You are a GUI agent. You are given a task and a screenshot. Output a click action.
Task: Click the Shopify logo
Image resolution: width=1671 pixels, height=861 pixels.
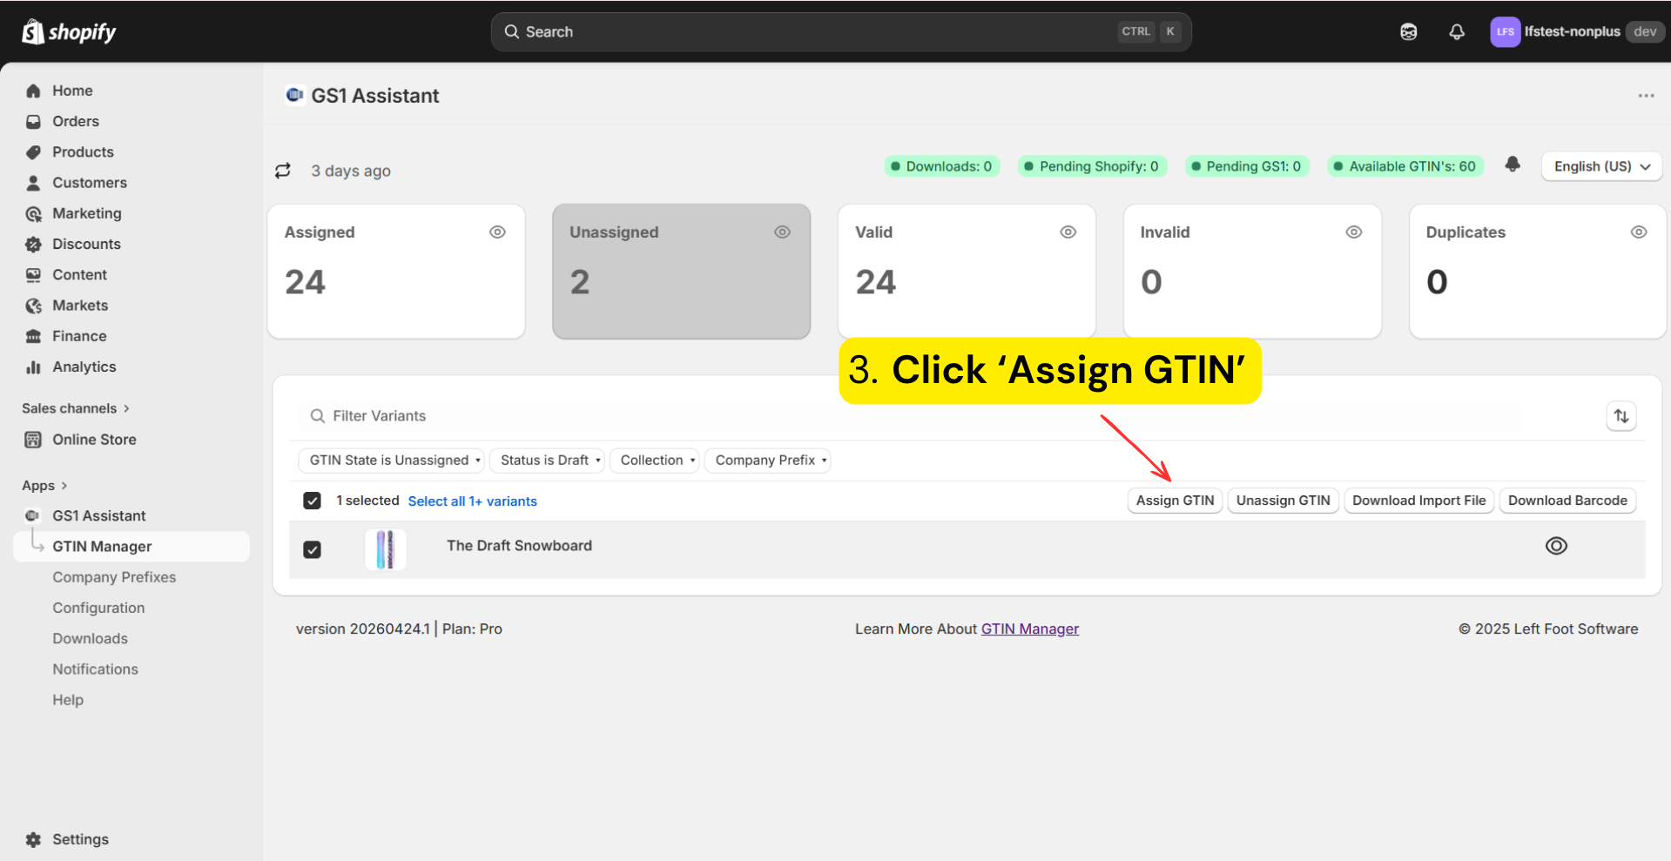[69, 32]
